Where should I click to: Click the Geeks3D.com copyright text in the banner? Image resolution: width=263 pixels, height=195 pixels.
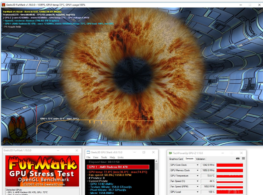pyautogui.click(x=44, y=184)
